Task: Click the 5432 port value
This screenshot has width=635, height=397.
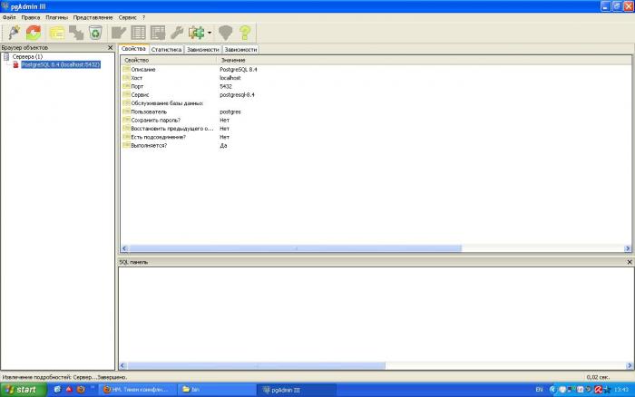Action: coord(226,86)
